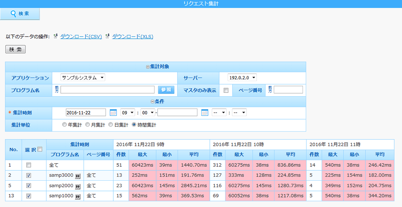
Task: Toggle the マスタのみ表示 checkbox
Action: [226, 90]
